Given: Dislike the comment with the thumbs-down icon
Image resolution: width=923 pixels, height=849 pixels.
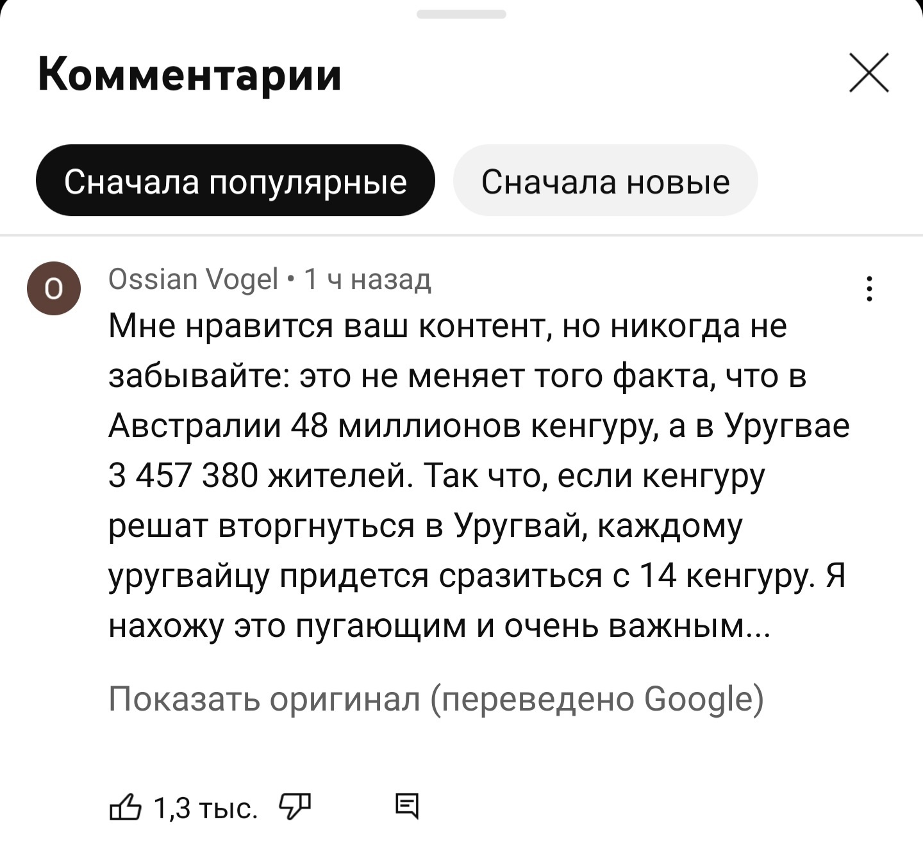Looking at the screenshot, I should pos(294,806).
